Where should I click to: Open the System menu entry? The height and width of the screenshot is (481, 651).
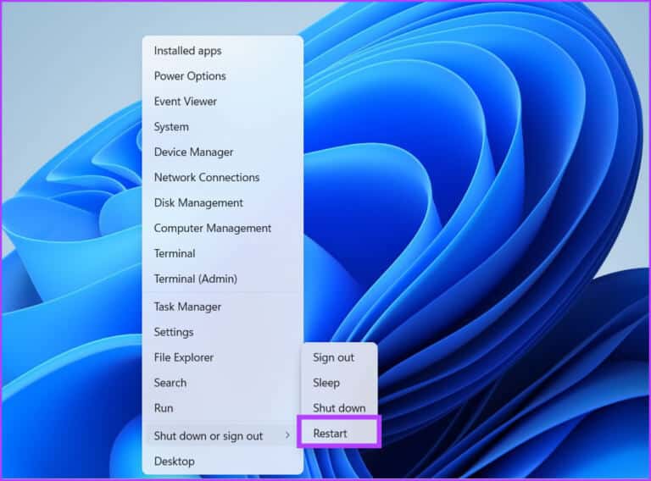223,127
